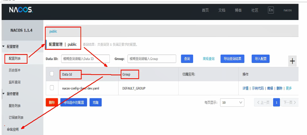Select 订阅者列表 in sidebar
This screenshot has width=307, height=135.
(16, 118)
